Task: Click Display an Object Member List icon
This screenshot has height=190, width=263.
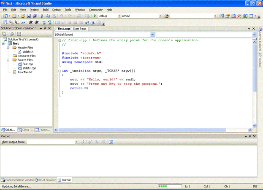Action: pos(5,22)
